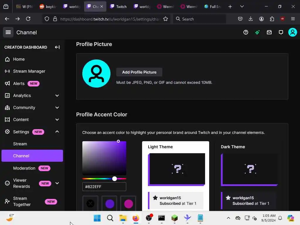
Task: Open File Explorer from the taskbar
Action: pyautogui.click(x=123, y=218)
